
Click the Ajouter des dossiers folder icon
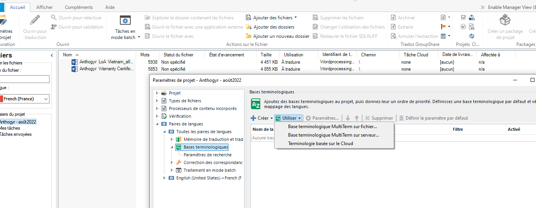pyautogui.click(x=249, y=27)
